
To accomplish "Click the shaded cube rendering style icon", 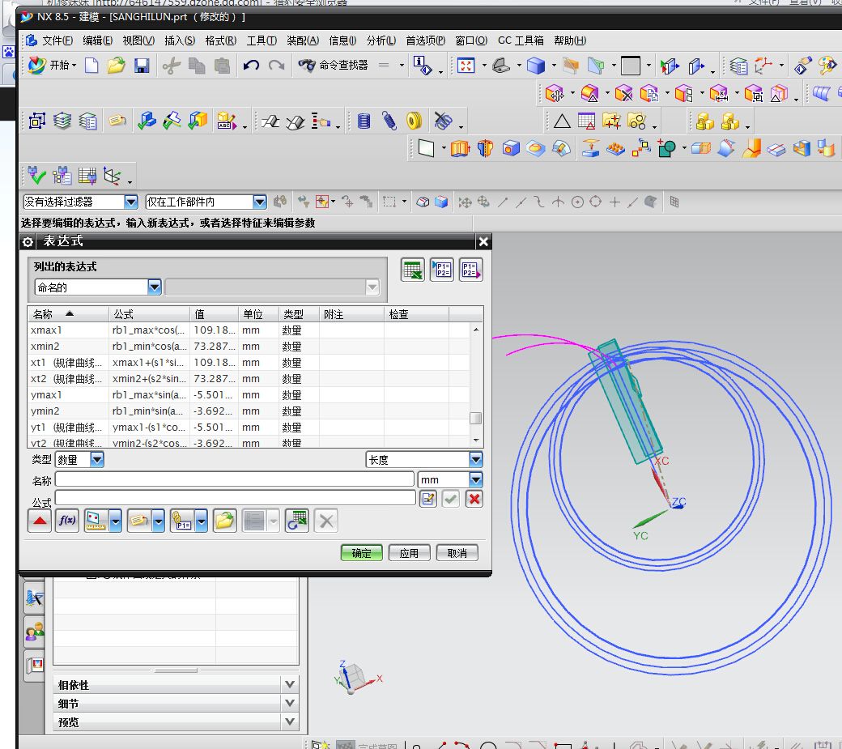I will point(535,66).
